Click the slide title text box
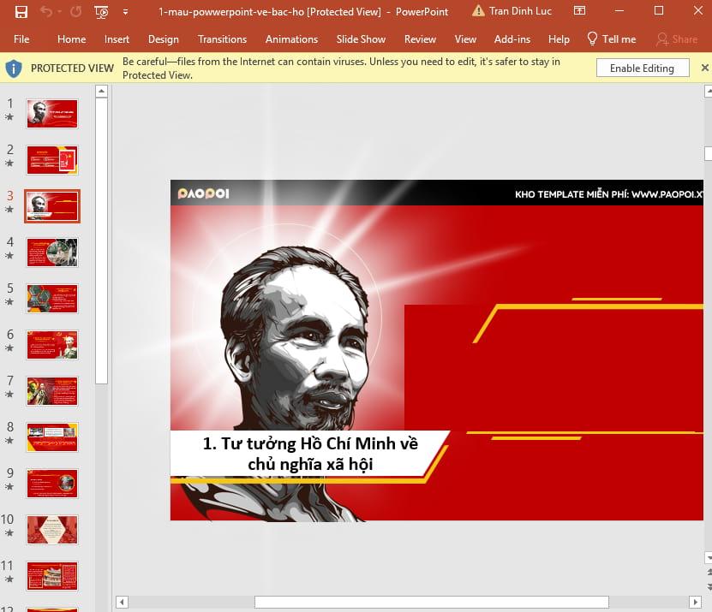 click(309, 453)
